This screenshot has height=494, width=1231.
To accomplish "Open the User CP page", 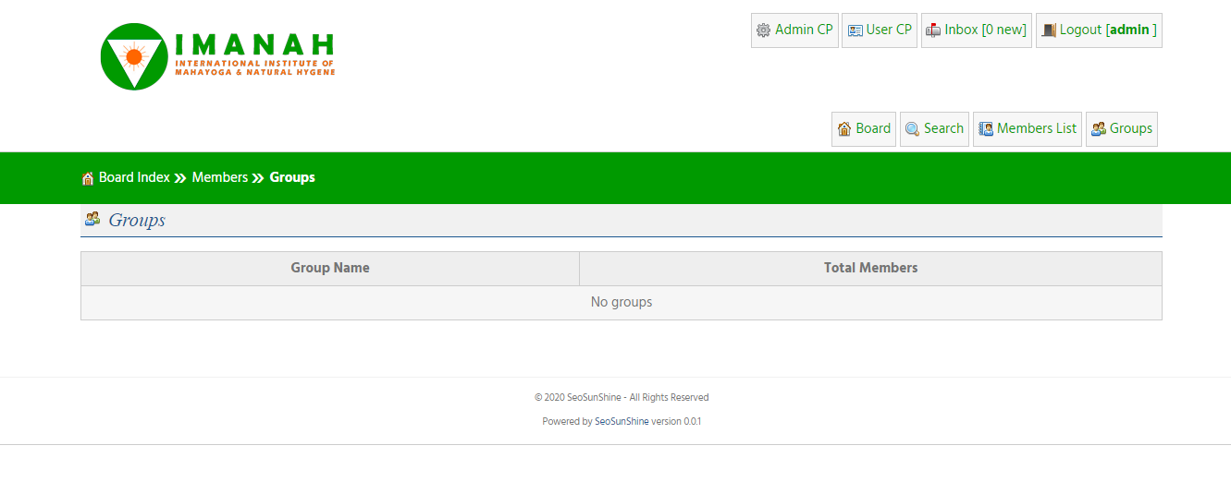I will (x=880, y=30).
